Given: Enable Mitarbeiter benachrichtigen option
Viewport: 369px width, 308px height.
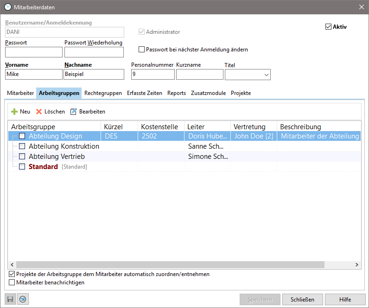Looking at the screenshot, I should [x=12, y=282].
